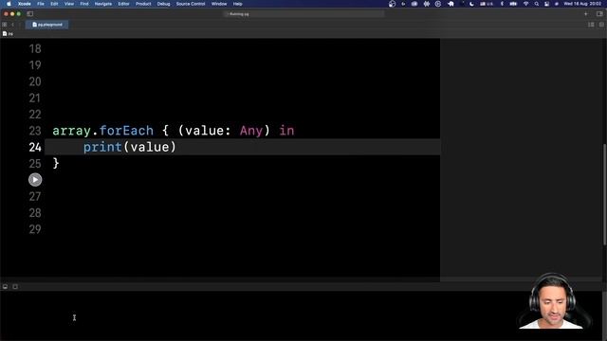Open the date and time Wed 16 Aug
Viewport: 607px width, 341px height.
(x=582, y=4)
